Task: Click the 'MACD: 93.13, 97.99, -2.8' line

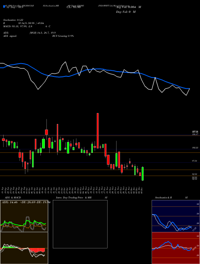Action: pyautogui.click(x=18, y=26)
